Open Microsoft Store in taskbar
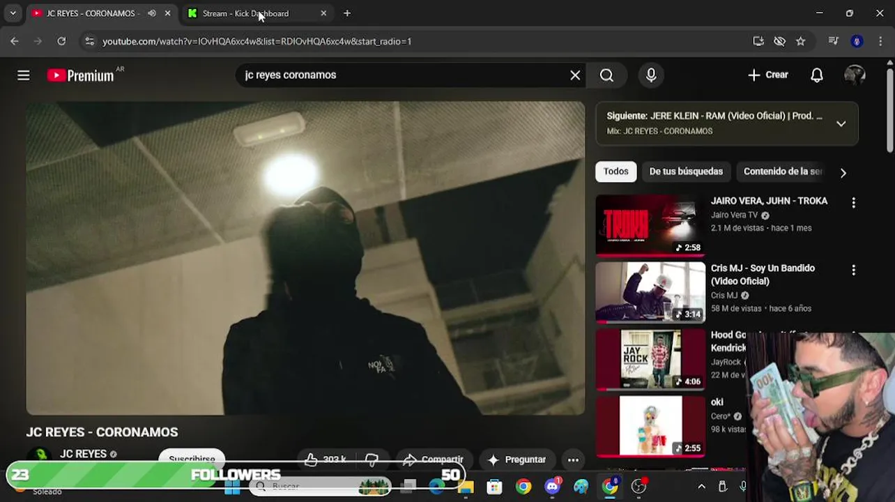 494,487
